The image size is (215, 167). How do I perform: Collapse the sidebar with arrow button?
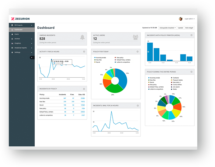(32, 57)
